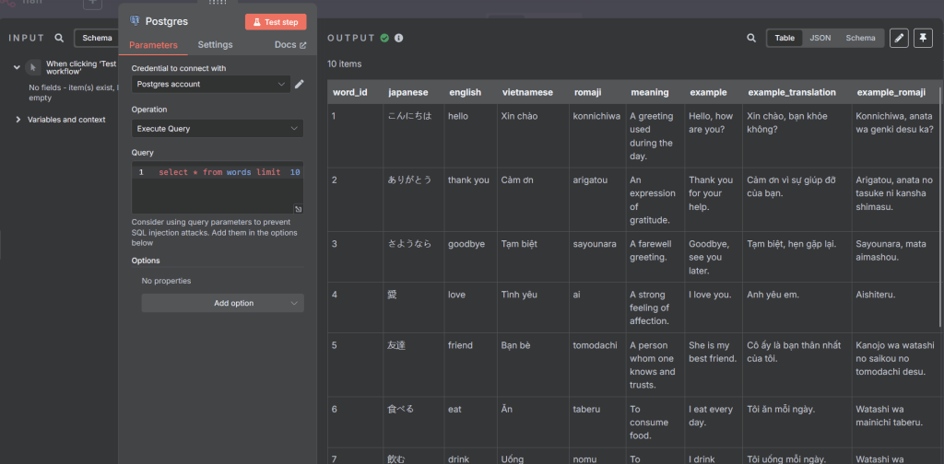The image size is (944, 464).
Task: Open the Add option dropdown
Action: click(223, 303)
